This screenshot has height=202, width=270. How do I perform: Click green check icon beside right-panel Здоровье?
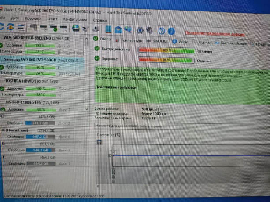point(97,58)
